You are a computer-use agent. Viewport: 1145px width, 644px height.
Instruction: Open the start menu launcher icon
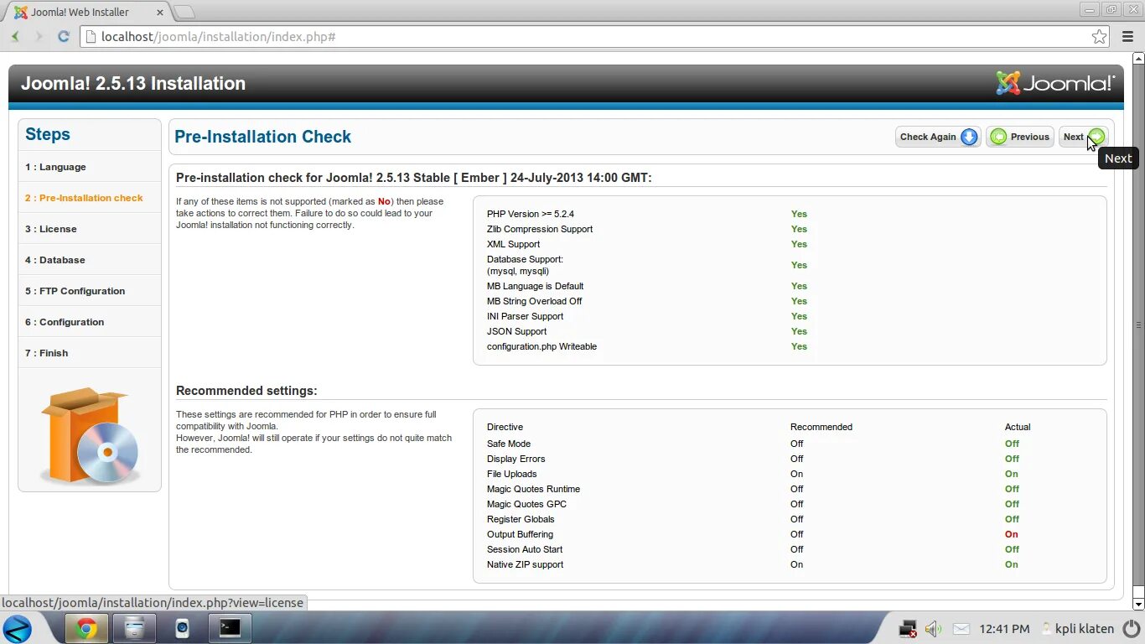[x=18, y=628]
